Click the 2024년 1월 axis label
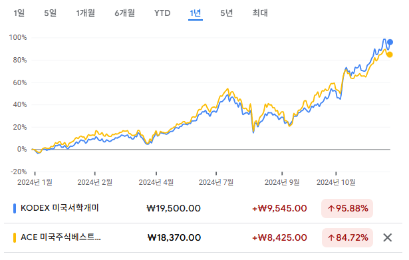Screen dimensions: 409x260 point(35,182)
